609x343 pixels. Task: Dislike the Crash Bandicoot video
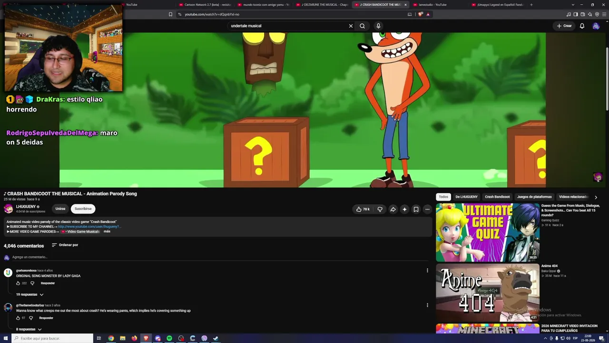(380, 209)
